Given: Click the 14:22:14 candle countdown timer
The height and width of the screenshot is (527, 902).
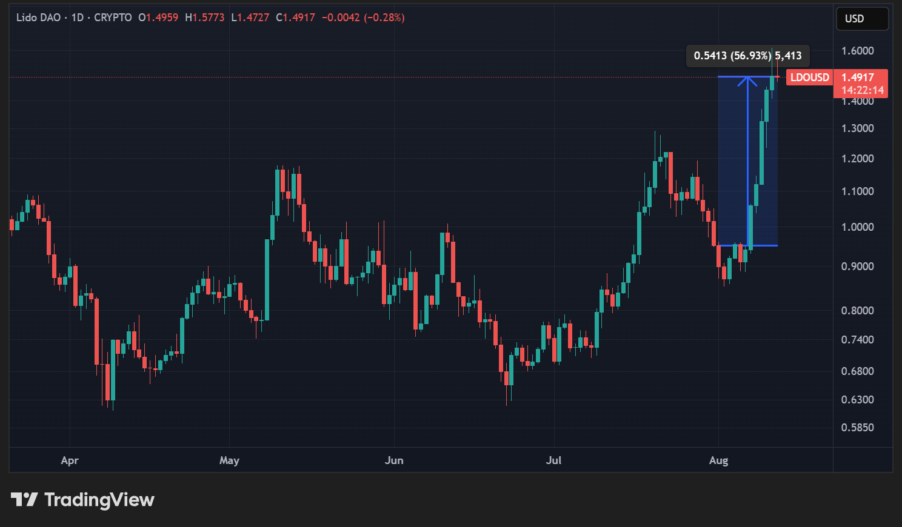Looking at the screenshot, I should click(862, 90).
